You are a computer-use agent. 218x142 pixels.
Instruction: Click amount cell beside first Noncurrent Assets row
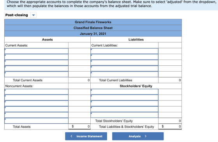[79, 92]
